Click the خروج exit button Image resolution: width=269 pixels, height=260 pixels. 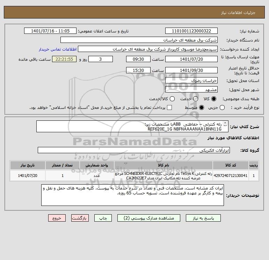pyautogui.click(x=57, y=218)
